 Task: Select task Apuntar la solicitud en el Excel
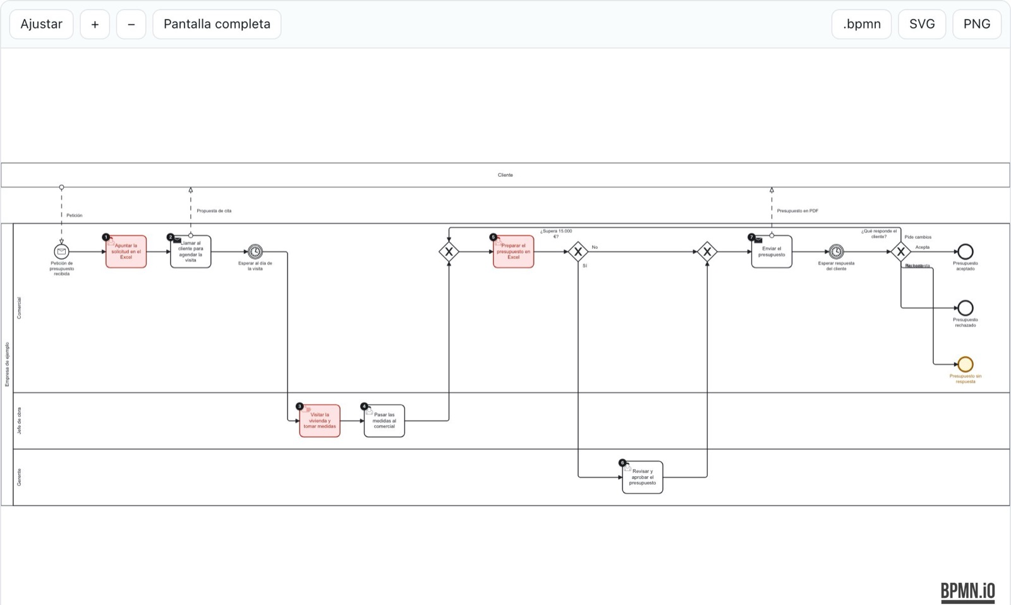click(x=126, y=252)
